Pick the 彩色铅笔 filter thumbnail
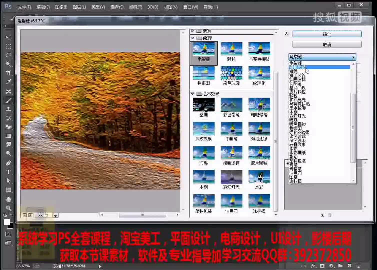Image resolution: width=377 pixels, height=270 pixels. coord(231,107)
